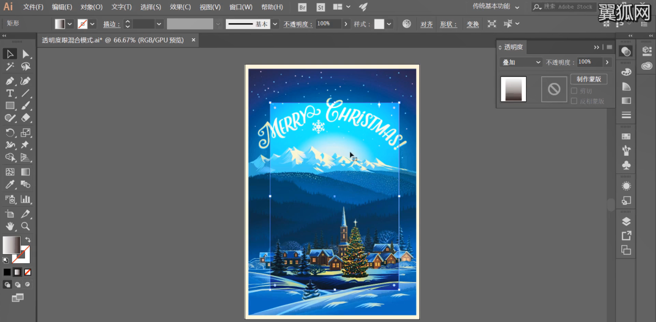656x322 pixels.
Task: Click the 对齐 link in control bar
Action: [426, 24]
